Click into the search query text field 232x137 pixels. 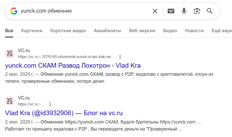point(84,11)
